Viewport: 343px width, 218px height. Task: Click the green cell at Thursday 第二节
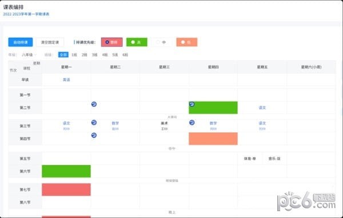[213, 108]
